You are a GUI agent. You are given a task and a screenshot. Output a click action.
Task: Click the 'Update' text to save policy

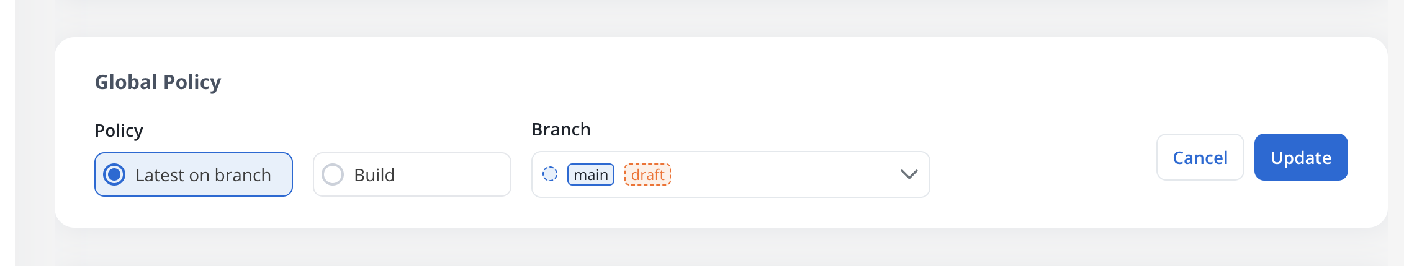[1301, 158]
